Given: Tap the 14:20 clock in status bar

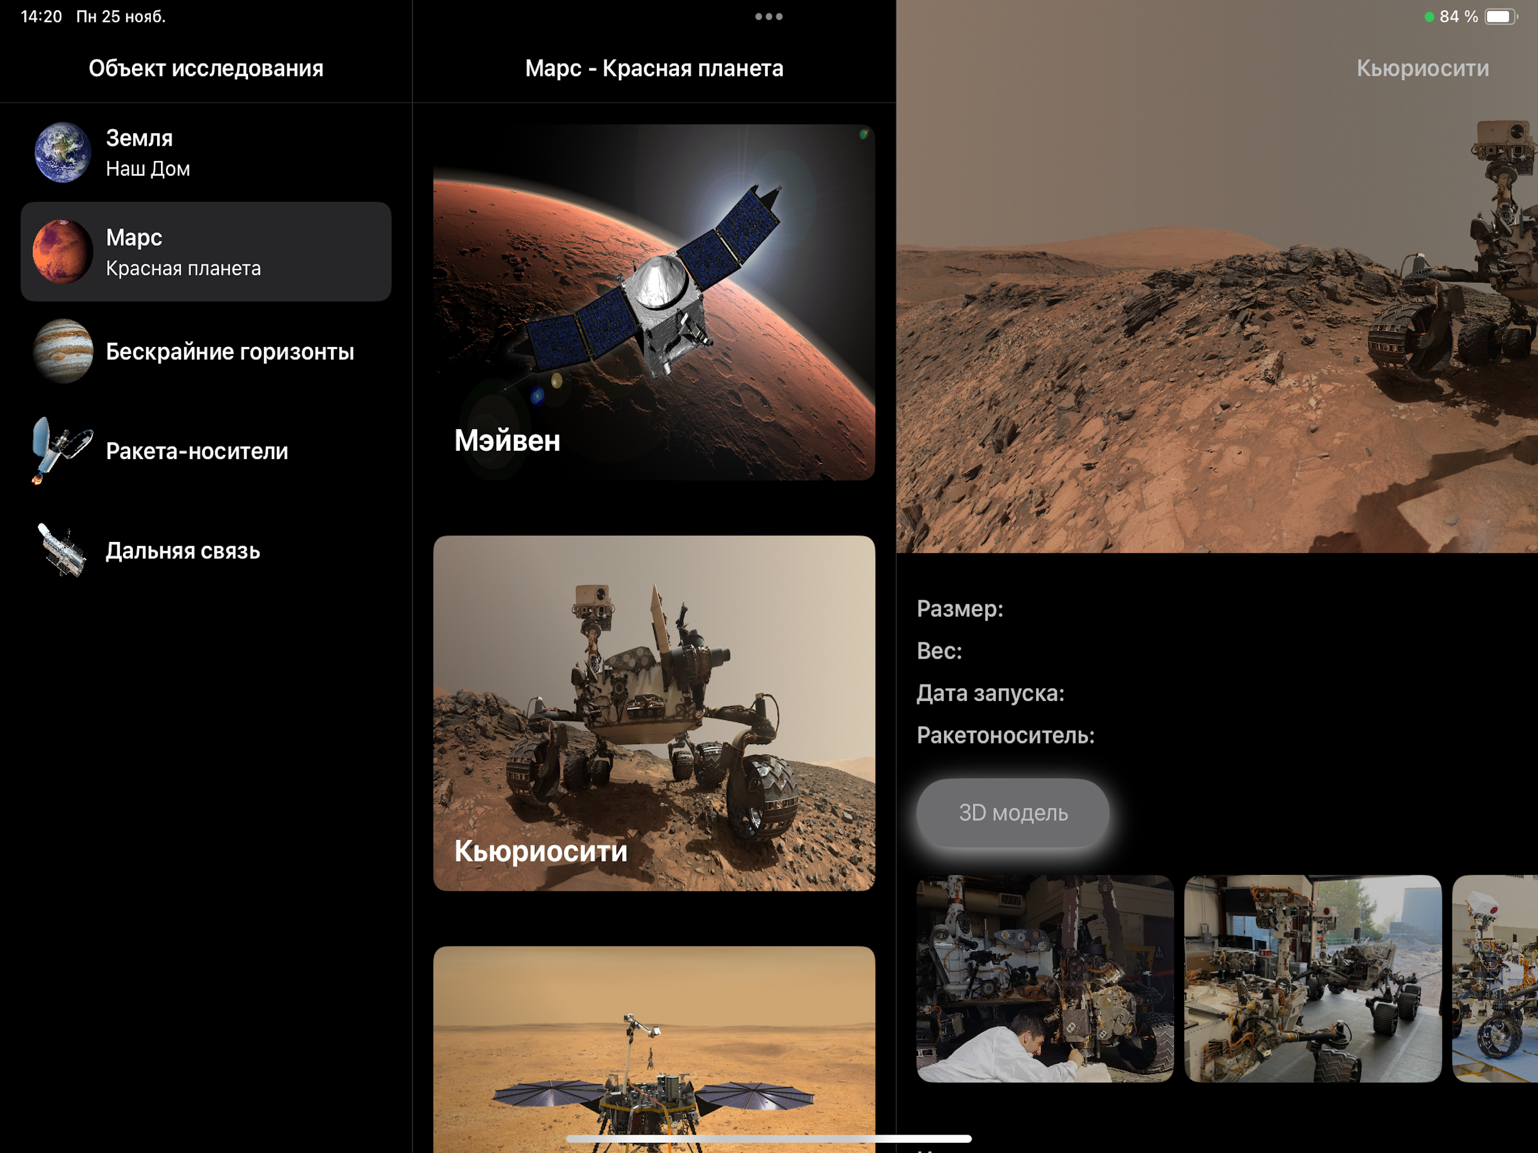Looking at the screenshot, I should [41, 17].
